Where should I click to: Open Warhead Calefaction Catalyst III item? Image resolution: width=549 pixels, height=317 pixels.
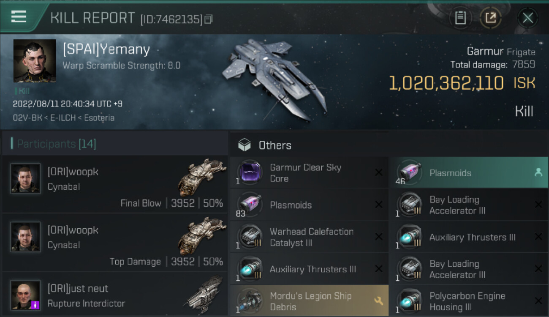click(309, 237)
